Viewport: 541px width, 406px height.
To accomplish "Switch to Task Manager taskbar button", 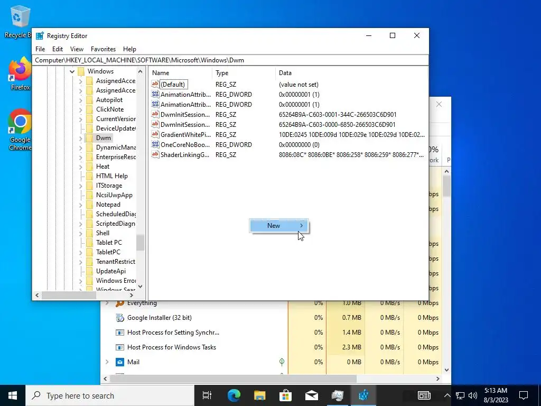I will [x=338, y=395].
